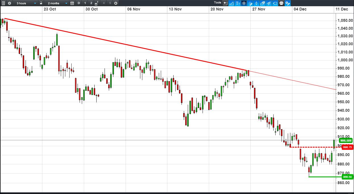
Task: Collapse the tools bar with arrow icon
Action: click(225, 3)
